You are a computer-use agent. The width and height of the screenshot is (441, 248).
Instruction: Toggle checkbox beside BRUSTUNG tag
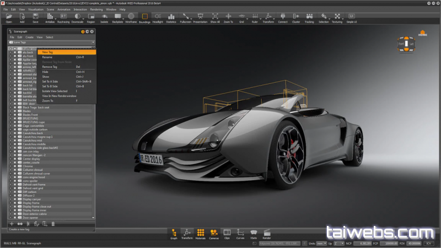[15, 118]
